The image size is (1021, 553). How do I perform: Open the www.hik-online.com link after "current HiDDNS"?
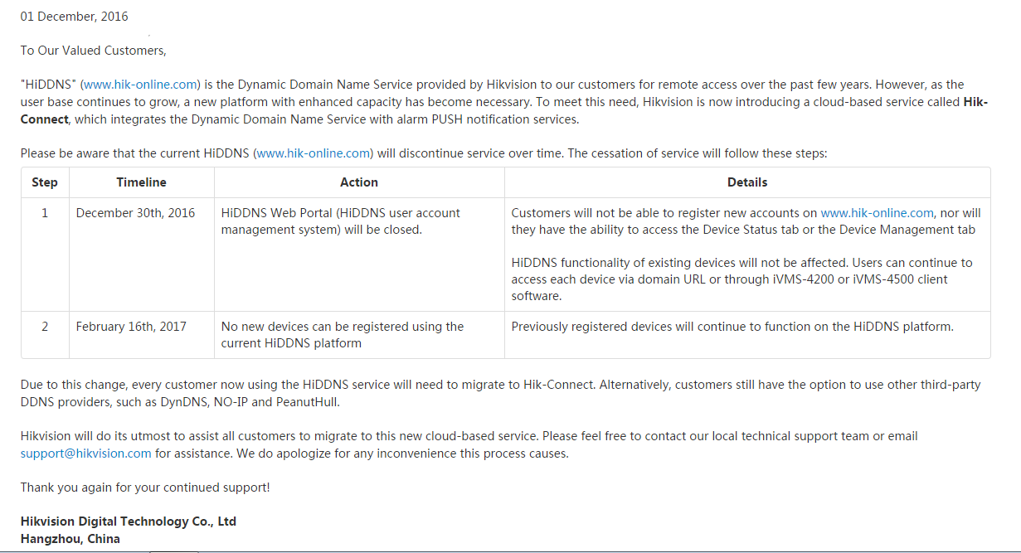pos(314,153)
